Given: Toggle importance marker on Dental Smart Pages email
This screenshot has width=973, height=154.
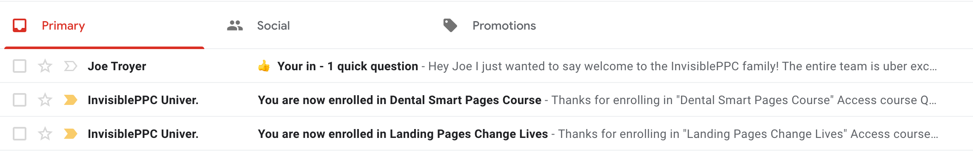Looking at the screenshot, I should [x=70, y=100].
